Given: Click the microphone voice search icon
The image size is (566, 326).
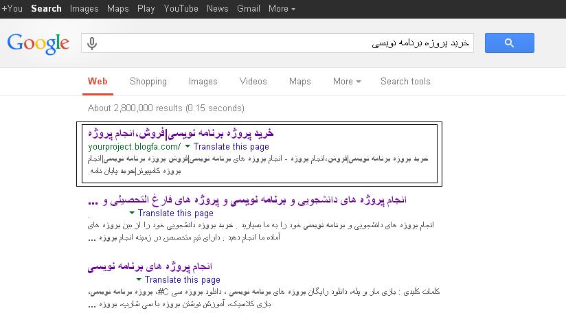Looking at the screenshot, I should click(x=92, y=43).
